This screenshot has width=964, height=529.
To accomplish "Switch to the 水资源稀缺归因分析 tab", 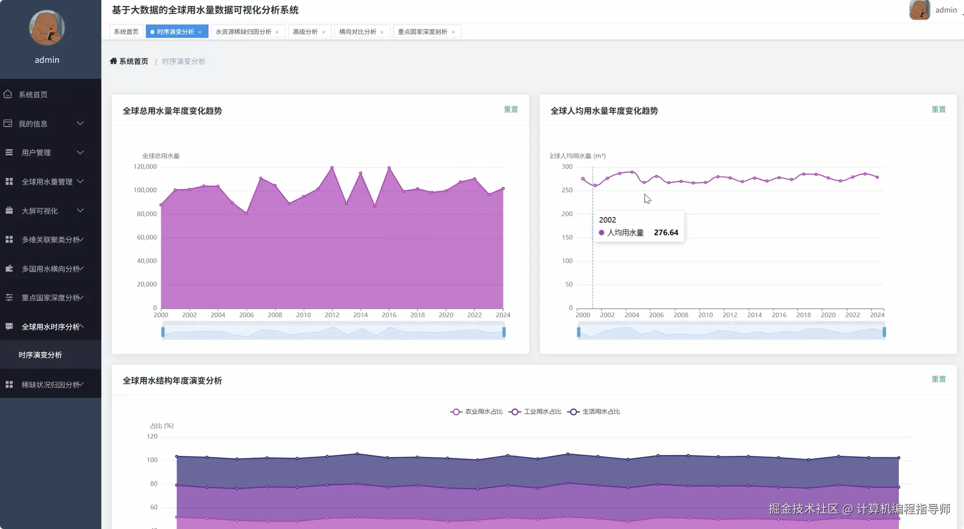I will (x=243, y=32).
